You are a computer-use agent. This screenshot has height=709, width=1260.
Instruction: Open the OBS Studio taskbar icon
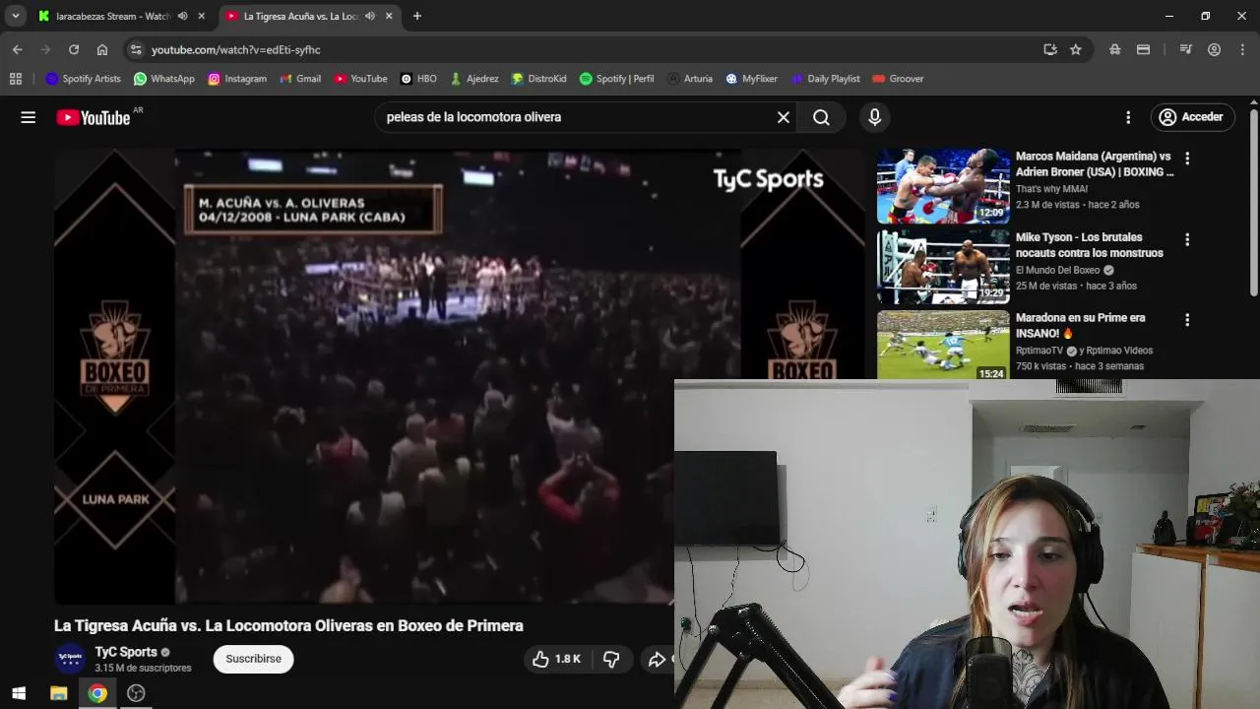point(136,693)
